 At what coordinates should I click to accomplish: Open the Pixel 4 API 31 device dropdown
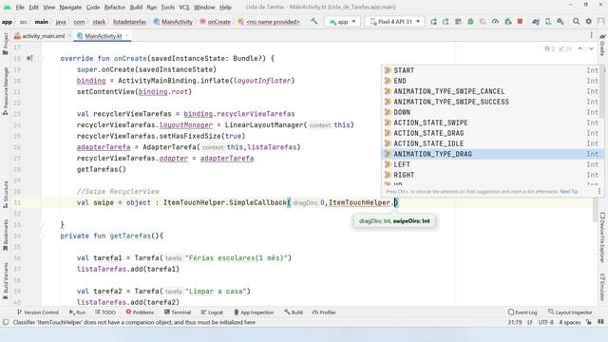tap(395, 22)
